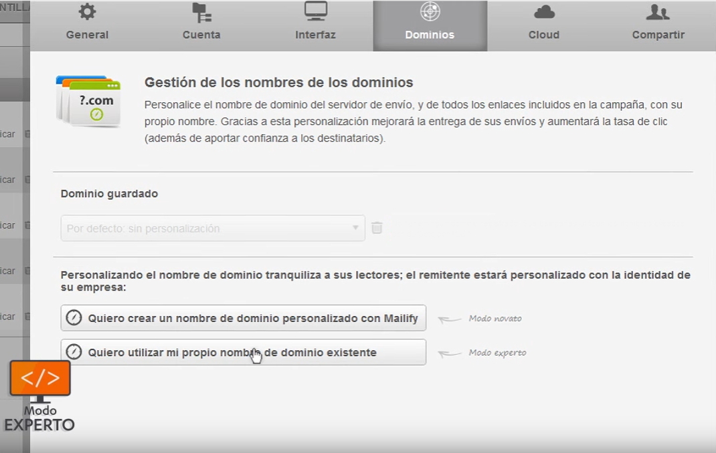The width and height of the screenshot is (716, 453).
Task: Open 'Por defecto: sin personalización' dropdown
Action: click(207, 228)
